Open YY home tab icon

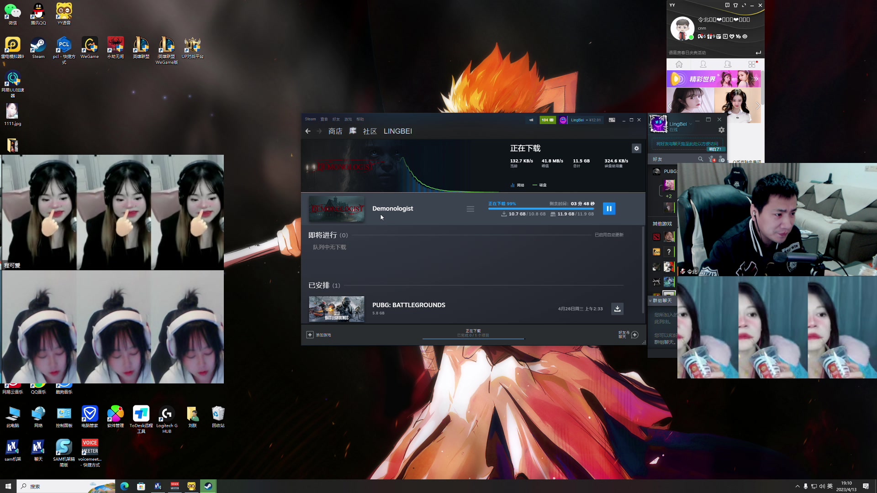[x=679, y=64]
